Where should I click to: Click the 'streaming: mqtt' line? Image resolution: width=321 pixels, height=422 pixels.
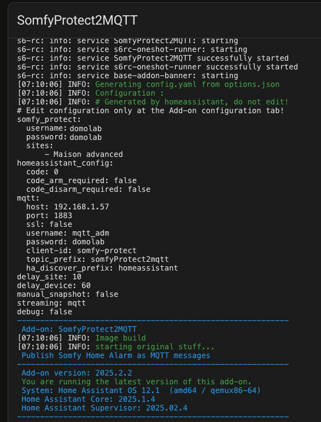(x=51, y=303)
